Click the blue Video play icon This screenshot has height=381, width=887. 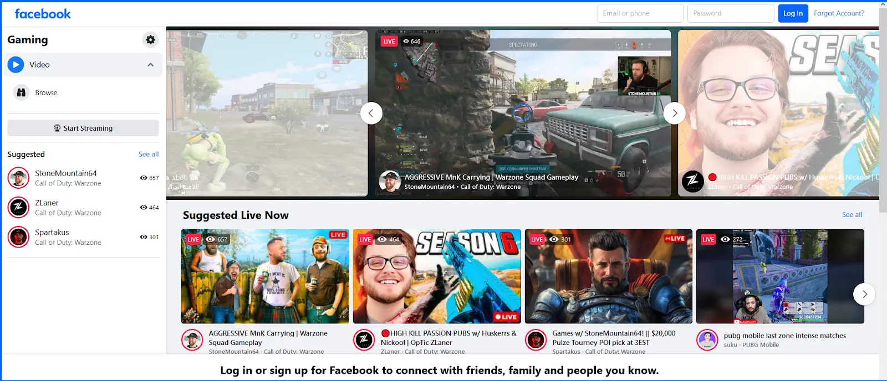click(x=16, y=65)
